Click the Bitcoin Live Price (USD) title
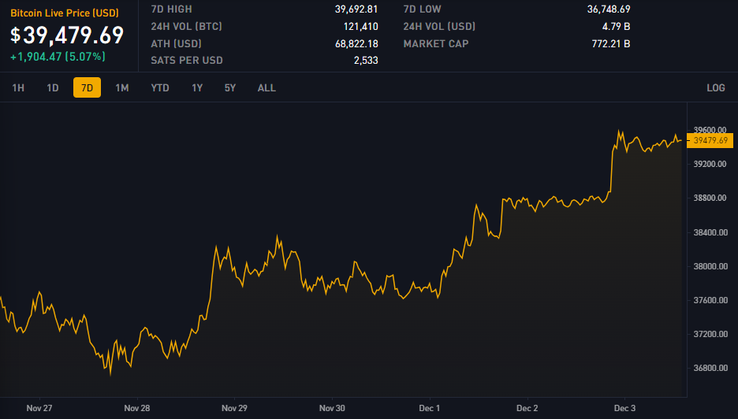Screen dimensions: 738x419 pos(65,13)
